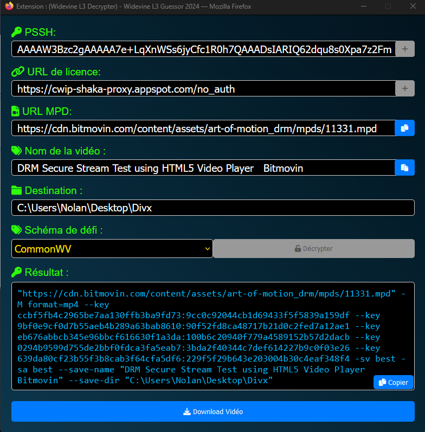425x432 pixels.
Task: Focus the MPD URL input field
Action: click(203, 128)
